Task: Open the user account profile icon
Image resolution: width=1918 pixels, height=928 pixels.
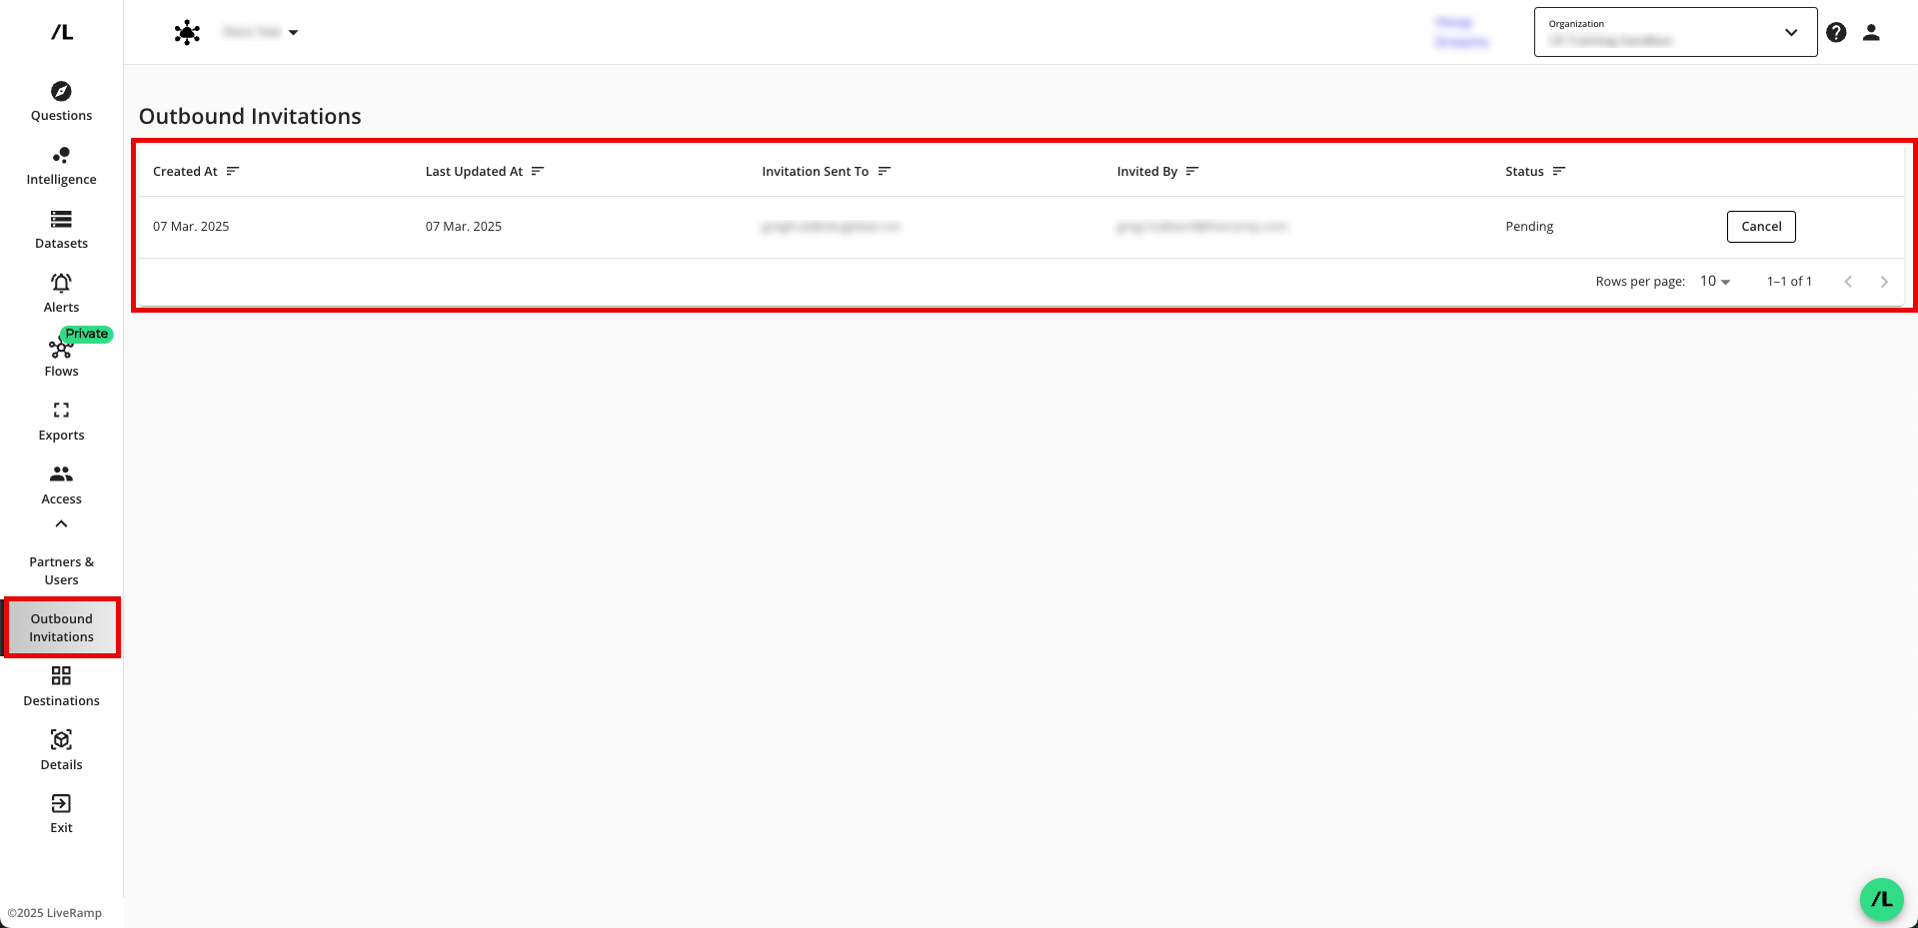Action: pos(1871,33)
